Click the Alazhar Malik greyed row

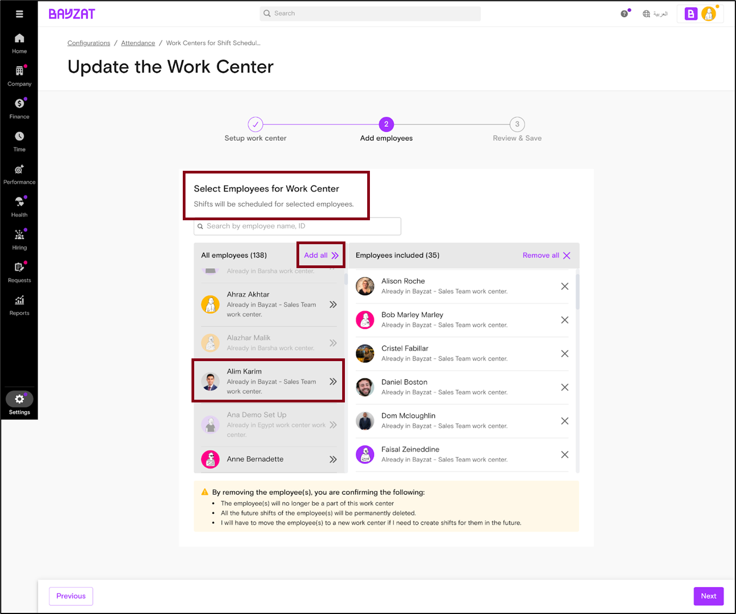(269, 343)
